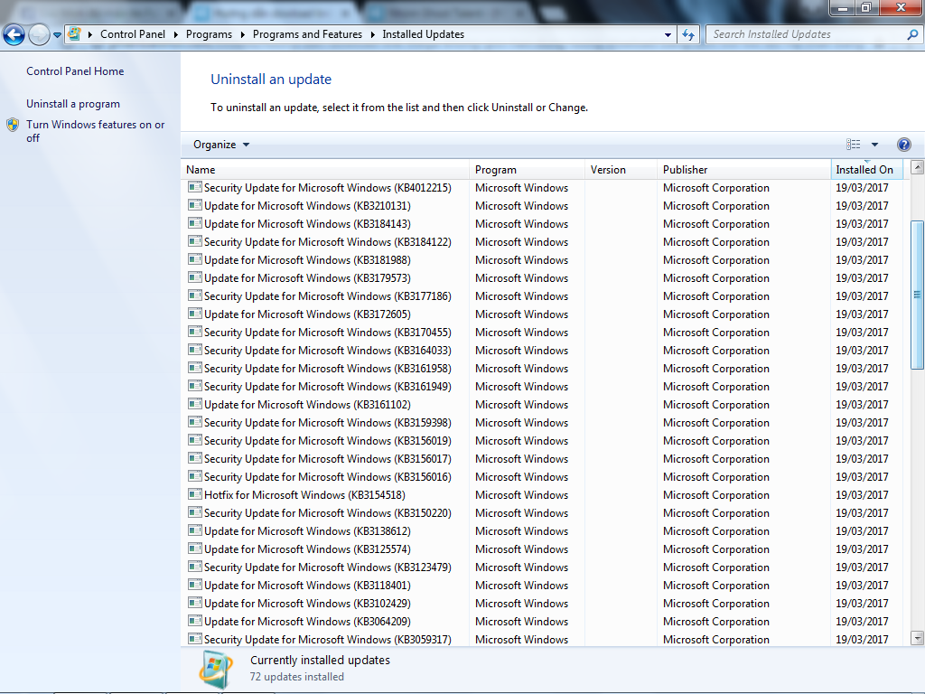Click the Refresh button beside address bar
Image resolution: width=925 pixels, height=694 pixels.
tap(687, 35)
